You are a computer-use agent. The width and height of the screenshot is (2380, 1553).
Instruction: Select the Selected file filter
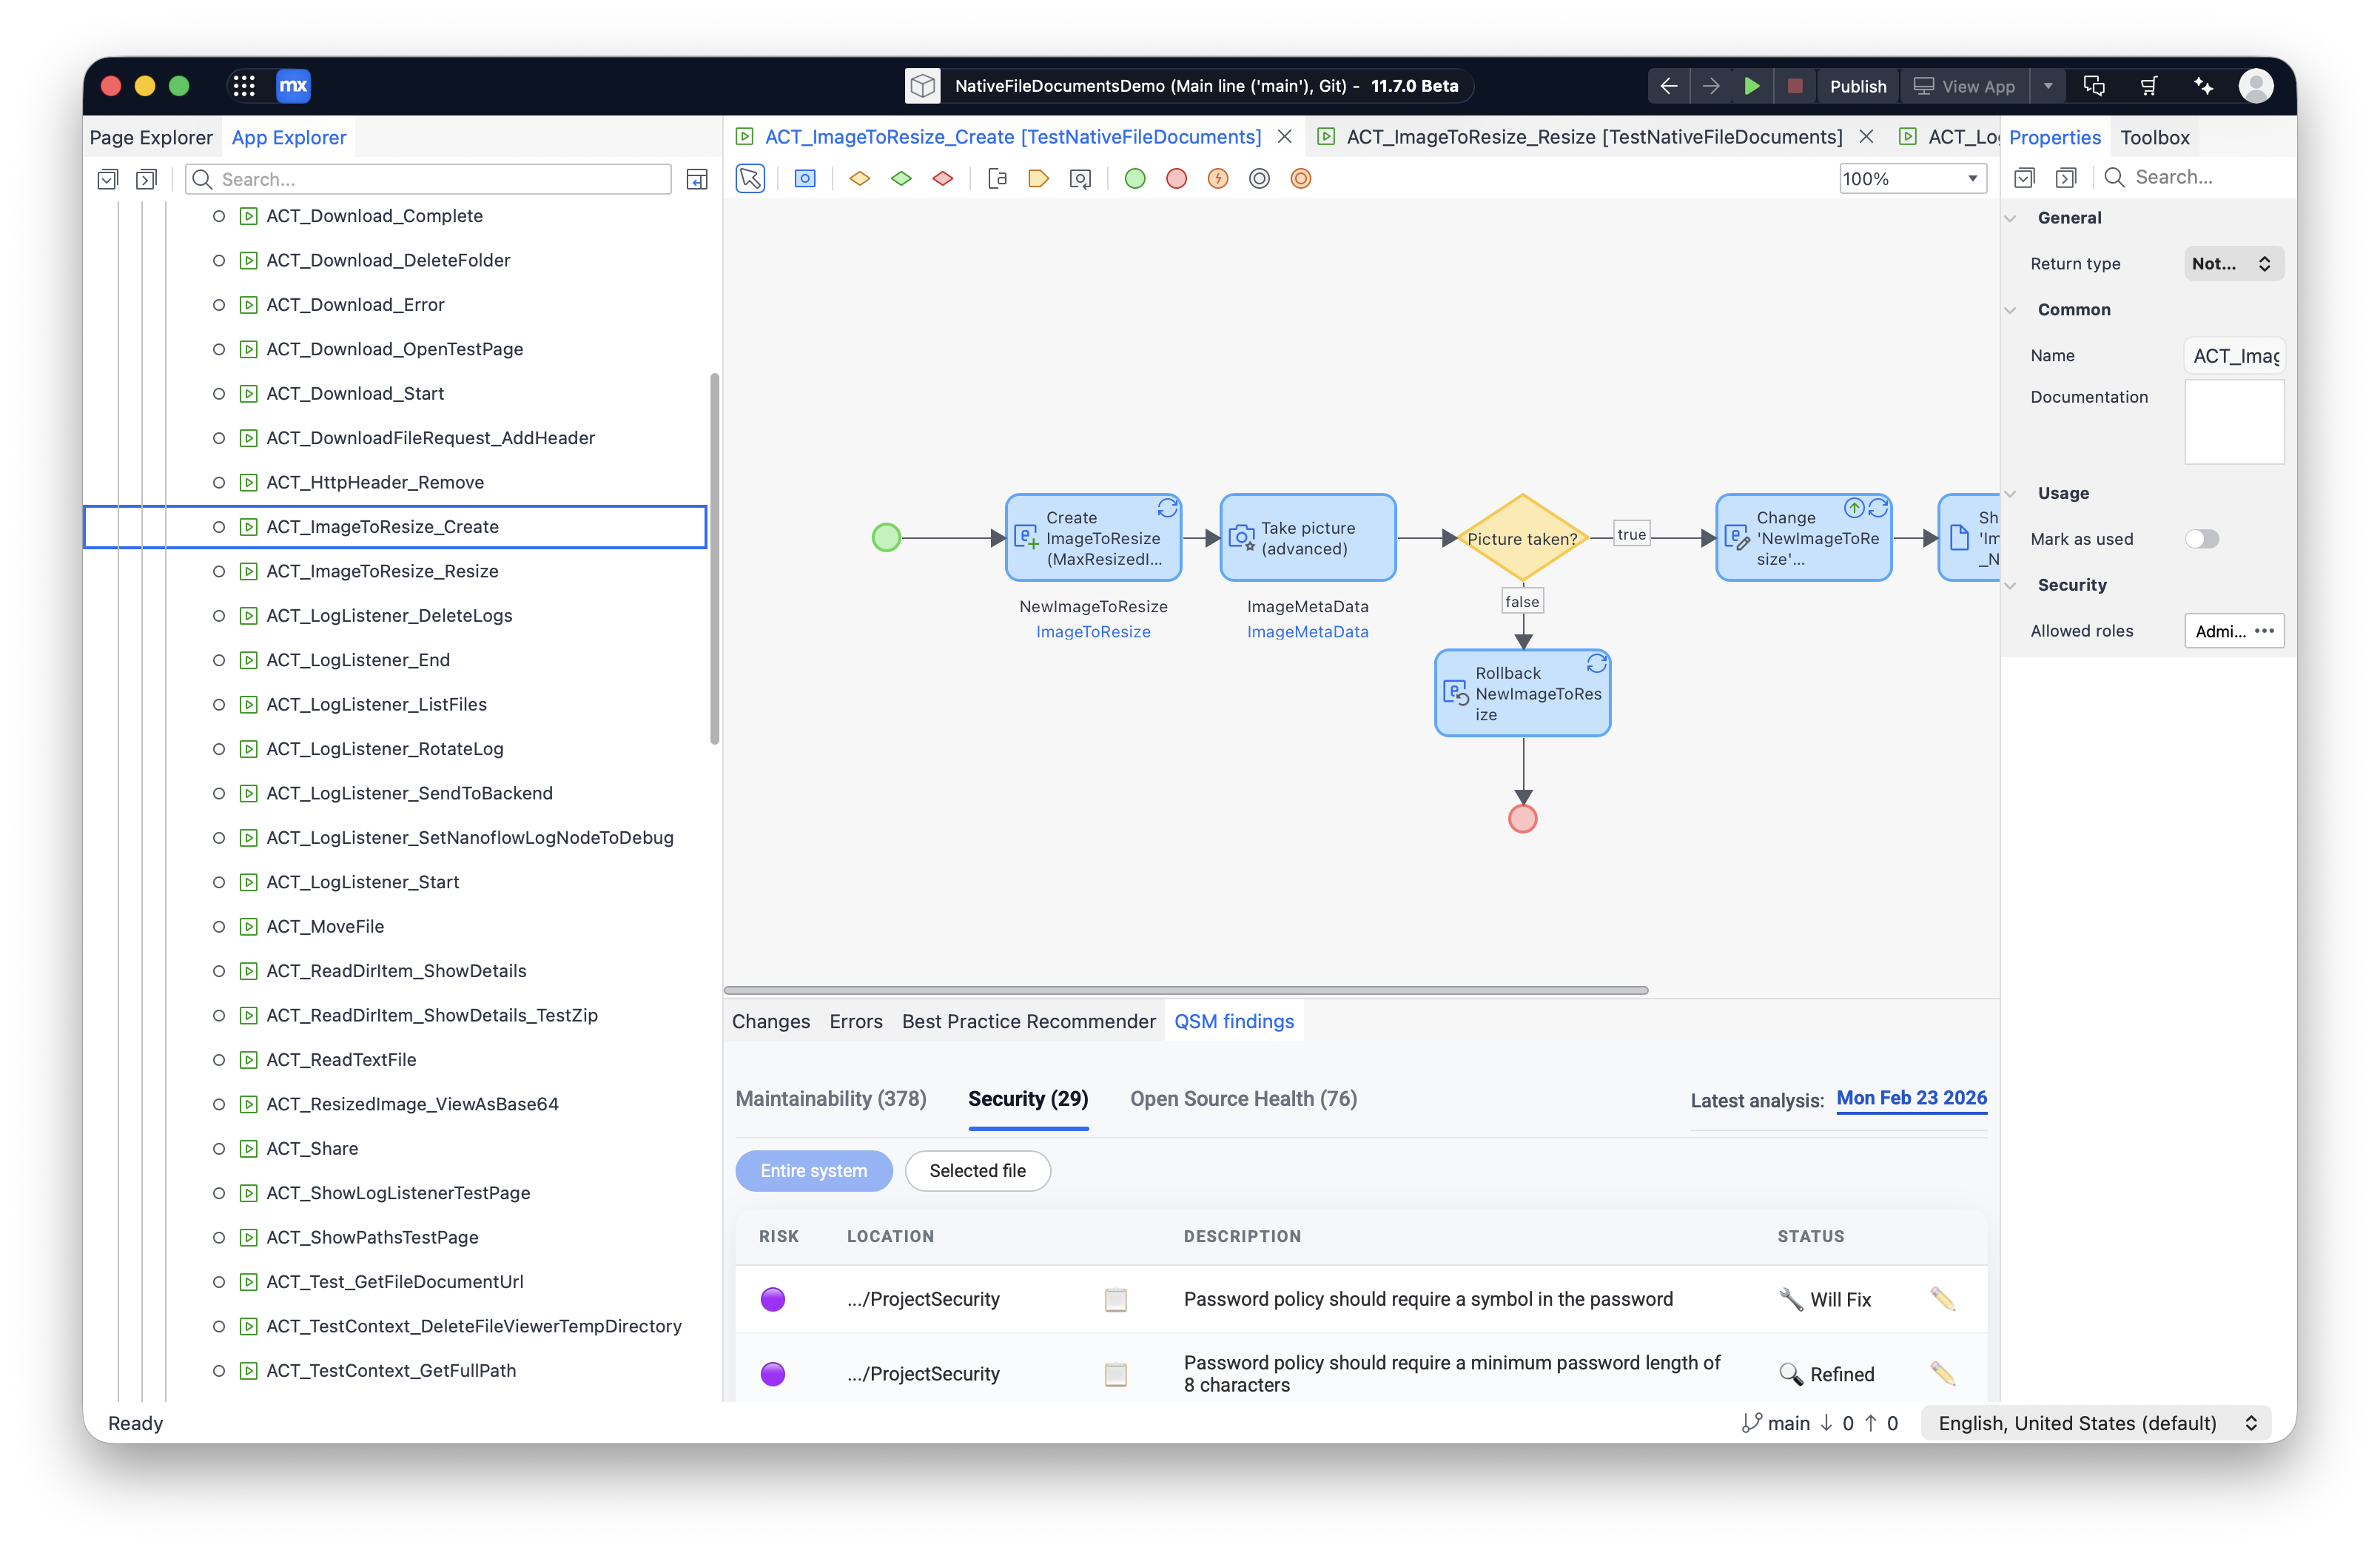[x=977, y=1171]
